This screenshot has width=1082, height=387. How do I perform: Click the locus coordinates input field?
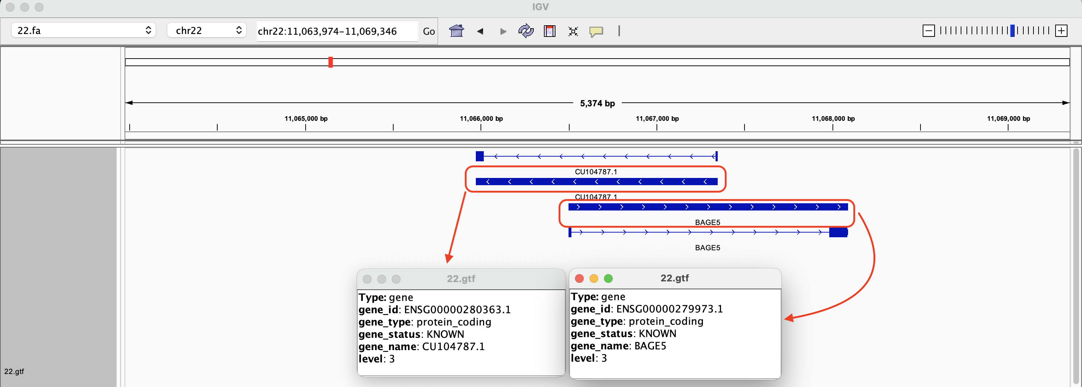point(336,31)
